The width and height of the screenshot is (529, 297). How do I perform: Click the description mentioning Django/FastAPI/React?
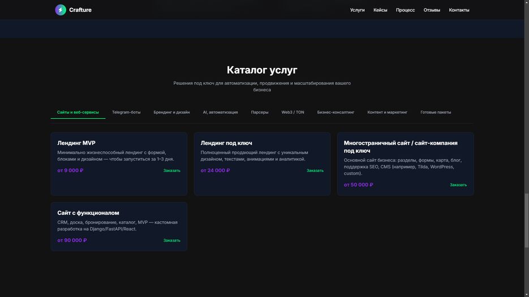click(118, 226)
